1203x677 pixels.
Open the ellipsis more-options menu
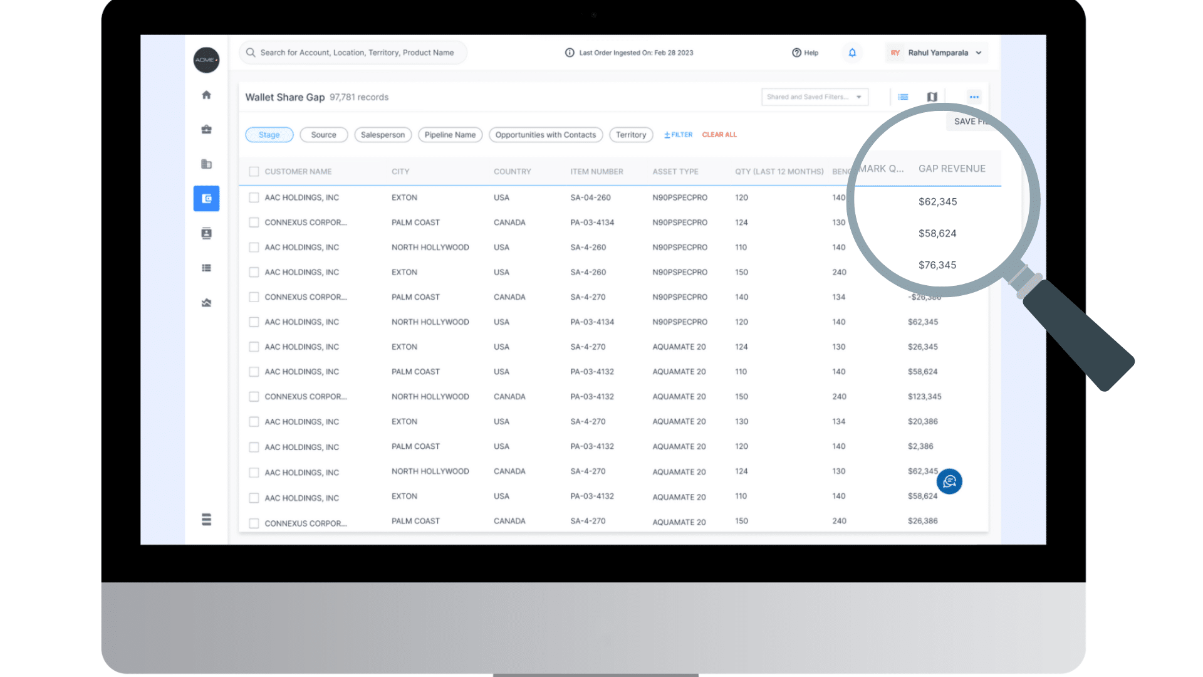tap(974, 97)
